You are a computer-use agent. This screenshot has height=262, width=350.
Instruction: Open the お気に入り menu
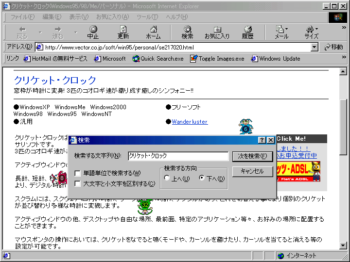(x=112, y=17)
